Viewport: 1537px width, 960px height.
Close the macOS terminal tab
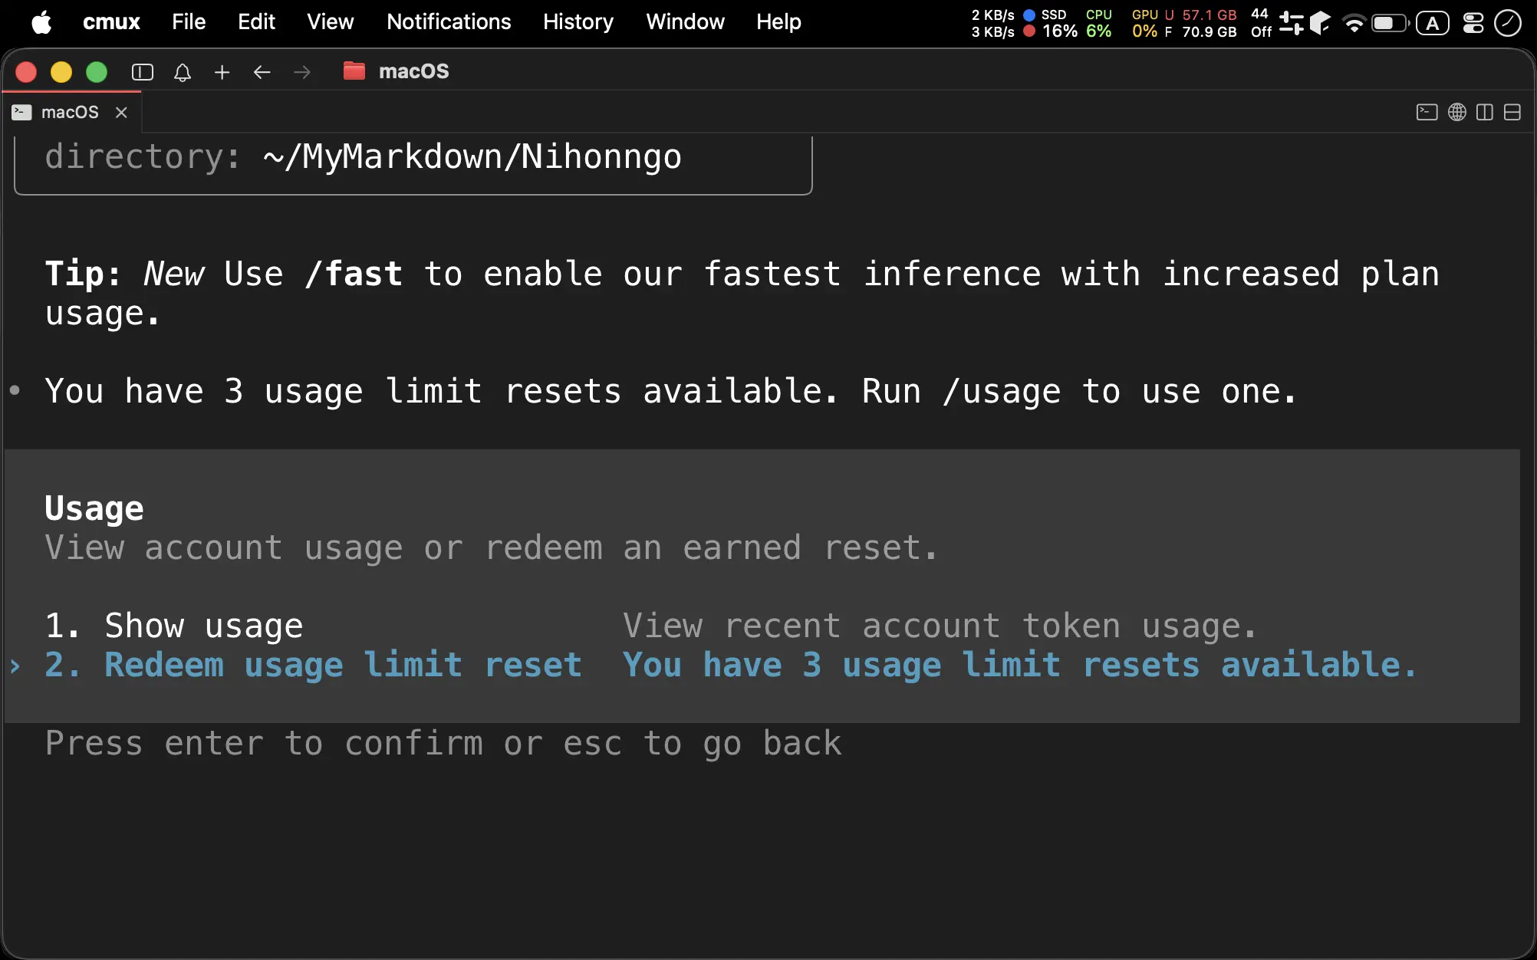[x=121, y=112]
